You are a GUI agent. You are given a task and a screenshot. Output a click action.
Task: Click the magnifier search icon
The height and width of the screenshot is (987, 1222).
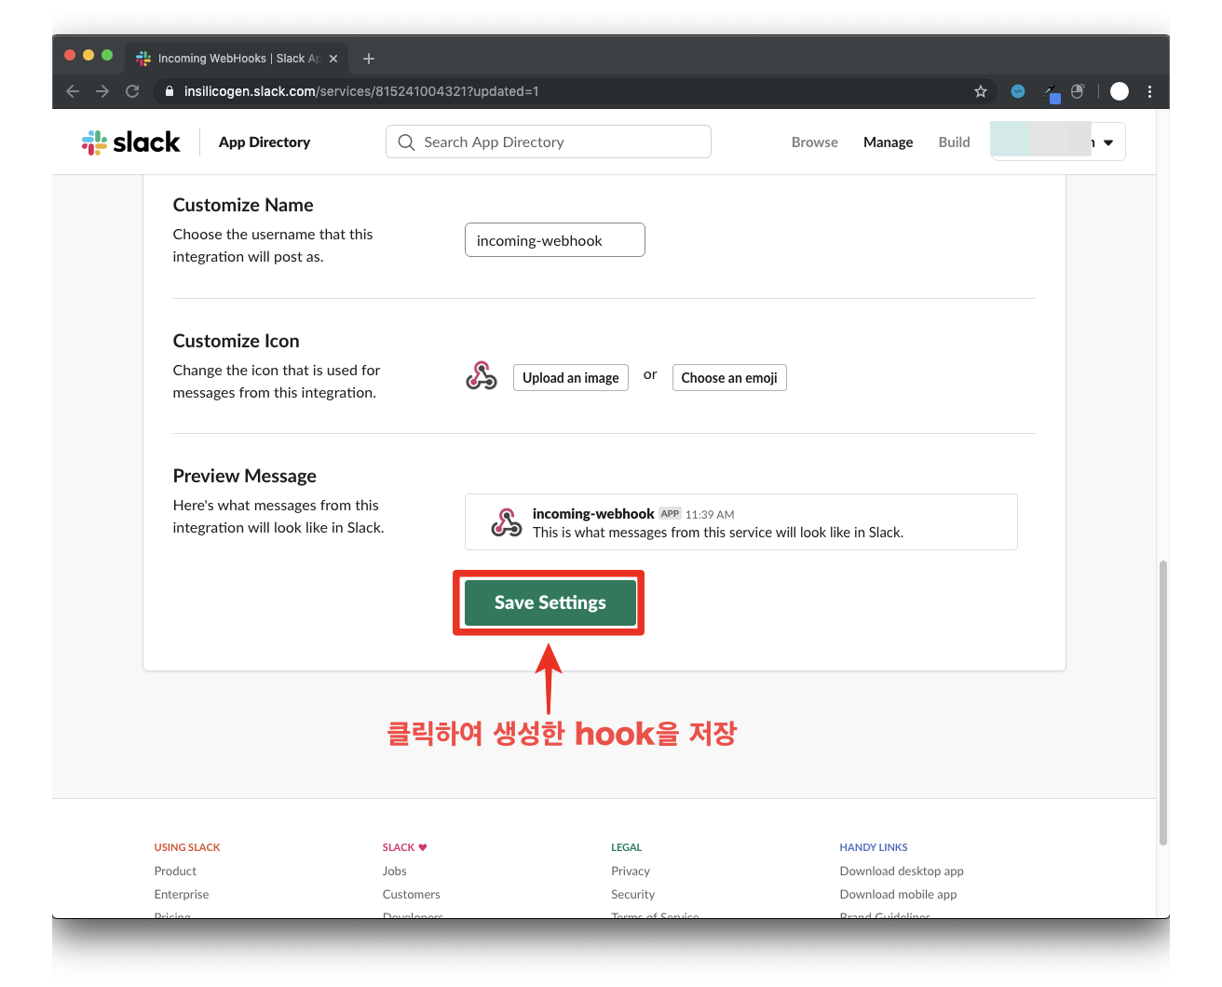click(x=406, y=142)
